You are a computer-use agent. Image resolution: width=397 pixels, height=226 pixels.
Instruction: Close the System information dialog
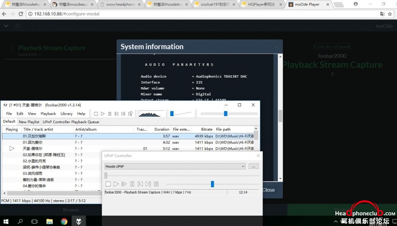coord(276,46)
